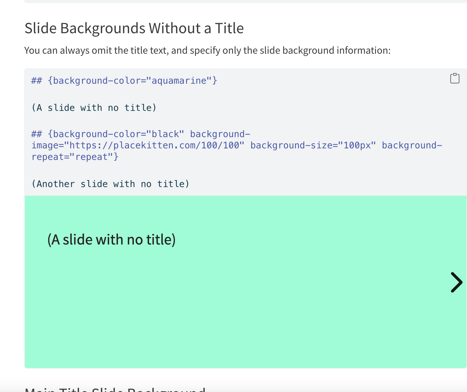Click '(A slide with no title)' code line
Image resolution: width=467 pixels, height=392 pixels.
(x=94, y=108)
